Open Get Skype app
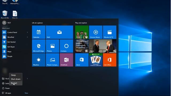The width and height of the screenshot is (171, 96). pyautogui.click(x=15, y=47)
